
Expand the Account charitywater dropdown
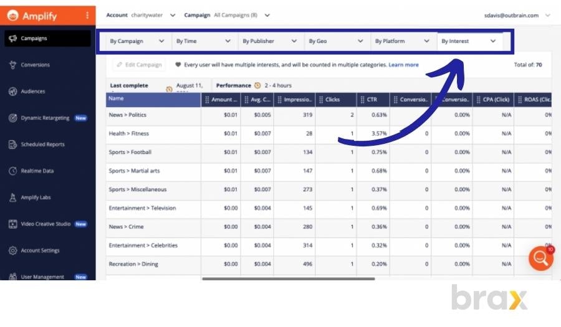[173, 16]
